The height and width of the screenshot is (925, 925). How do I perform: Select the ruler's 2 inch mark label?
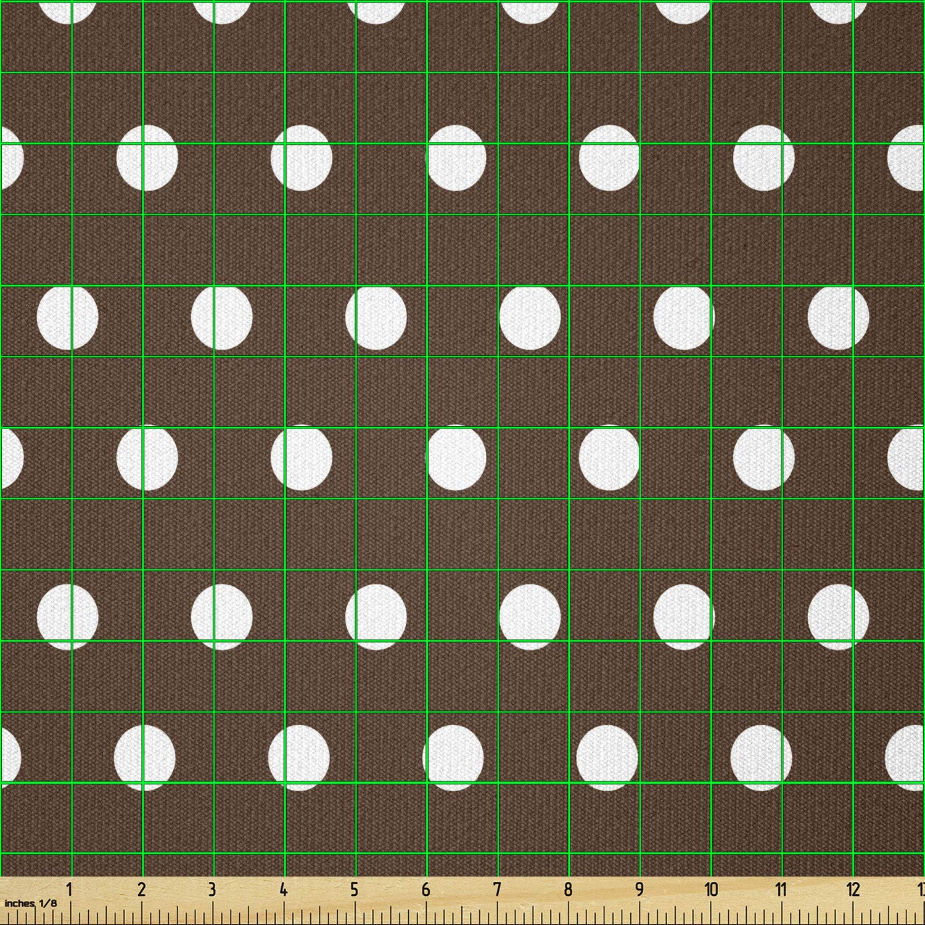[141, 890]
